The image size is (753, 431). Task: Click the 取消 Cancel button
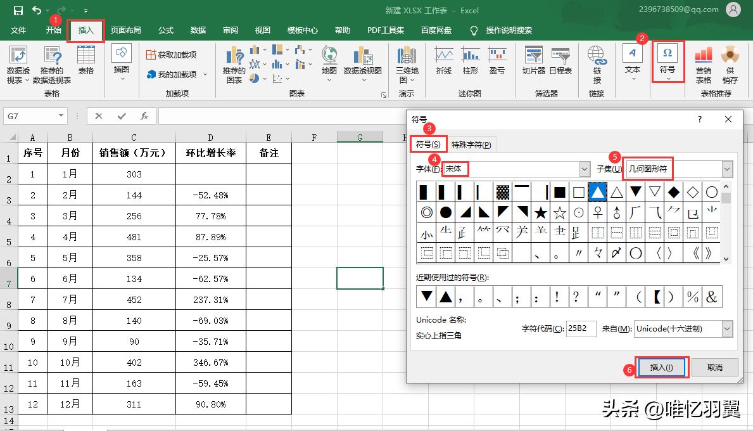[x=714, y=367]
